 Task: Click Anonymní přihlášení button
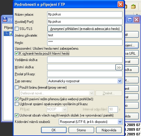tap(85, 29)
